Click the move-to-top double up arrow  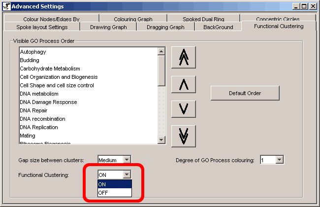pos(184,58)
